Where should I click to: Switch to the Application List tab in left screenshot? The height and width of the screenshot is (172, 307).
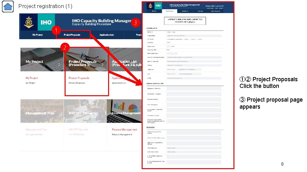[x=106, y=35]
